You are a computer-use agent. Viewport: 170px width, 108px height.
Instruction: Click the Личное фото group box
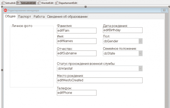click(x=32, y=56)
